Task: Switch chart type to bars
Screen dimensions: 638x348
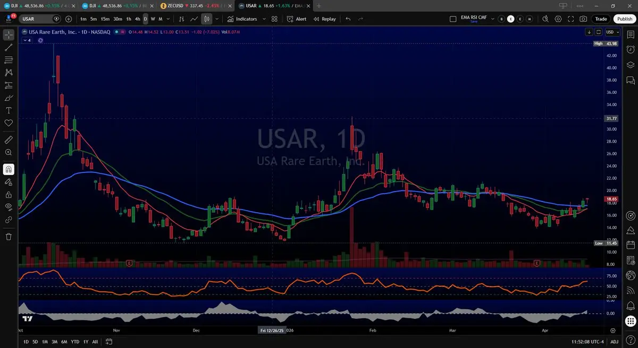Action: click(x=182, y=19)
